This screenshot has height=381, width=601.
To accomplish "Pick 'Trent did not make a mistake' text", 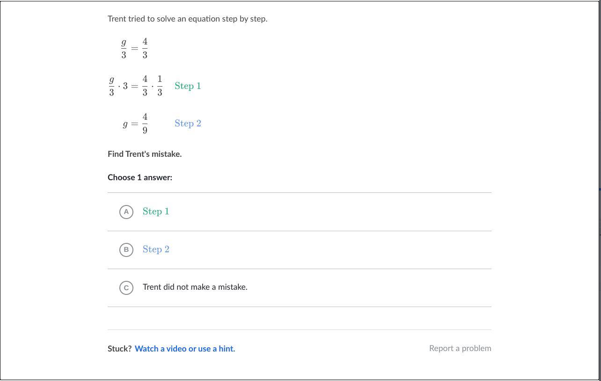I will click(x=195, y=287).
